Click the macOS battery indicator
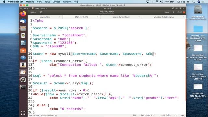The image size is (208, 117). (172, 2)
